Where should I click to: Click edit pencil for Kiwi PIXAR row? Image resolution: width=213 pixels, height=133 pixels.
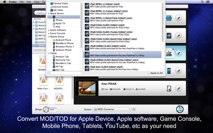[179, 88]
